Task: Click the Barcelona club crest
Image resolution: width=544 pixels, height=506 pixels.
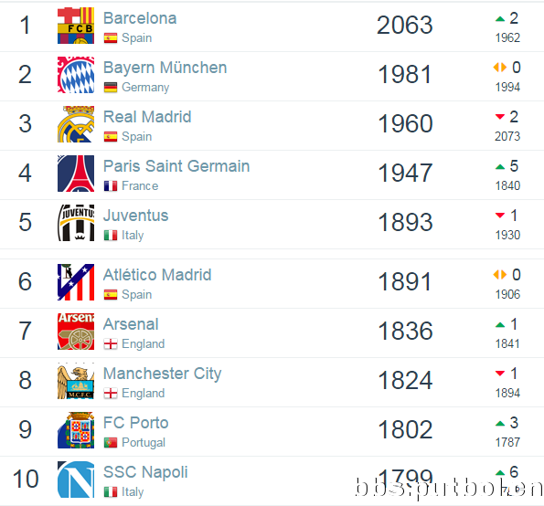Action: pyautogui.click(x=76, y=26)
